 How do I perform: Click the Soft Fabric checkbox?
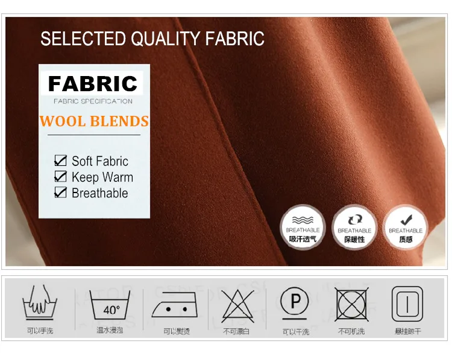[60, 161]
